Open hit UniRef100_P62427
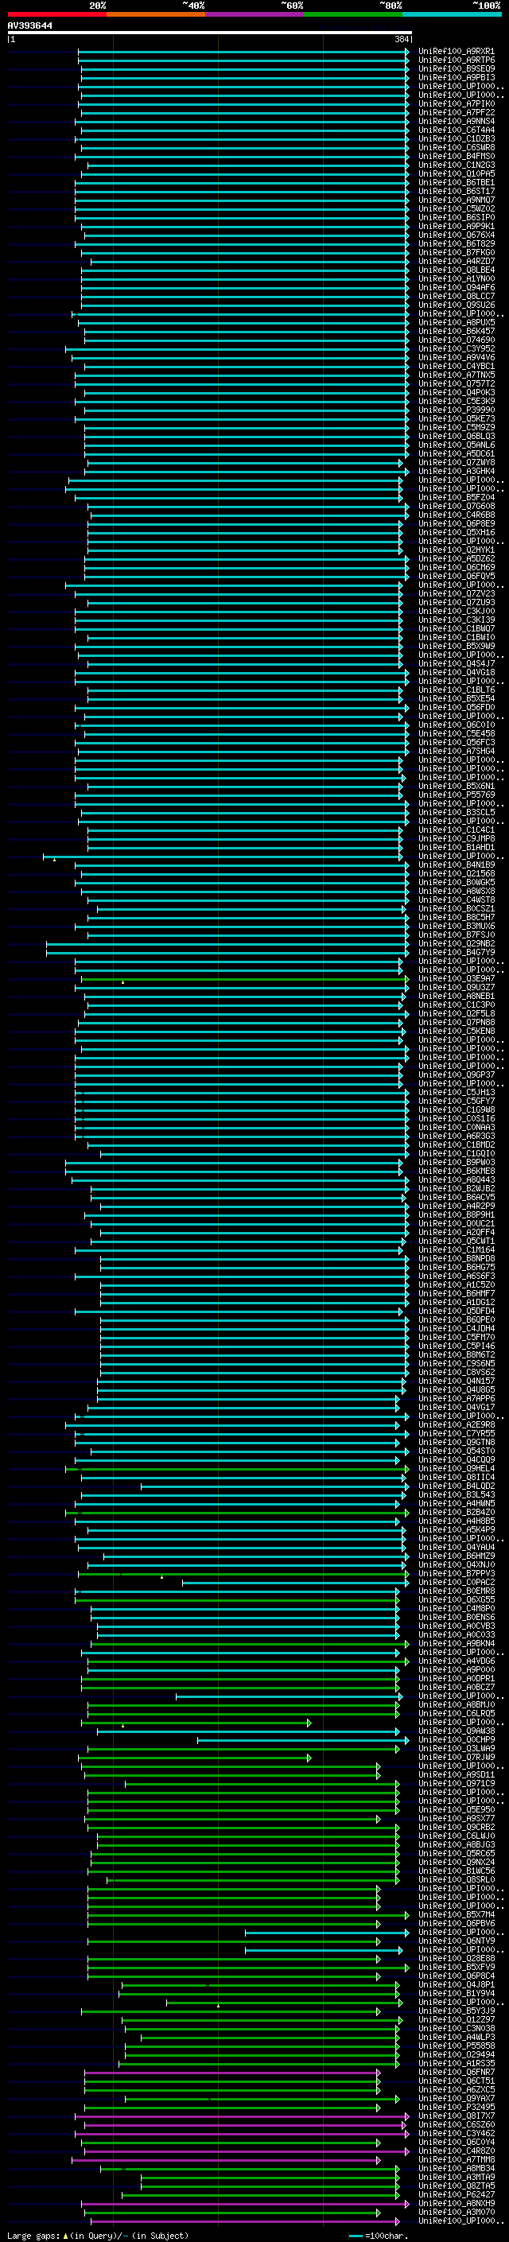 [457, 2194]
